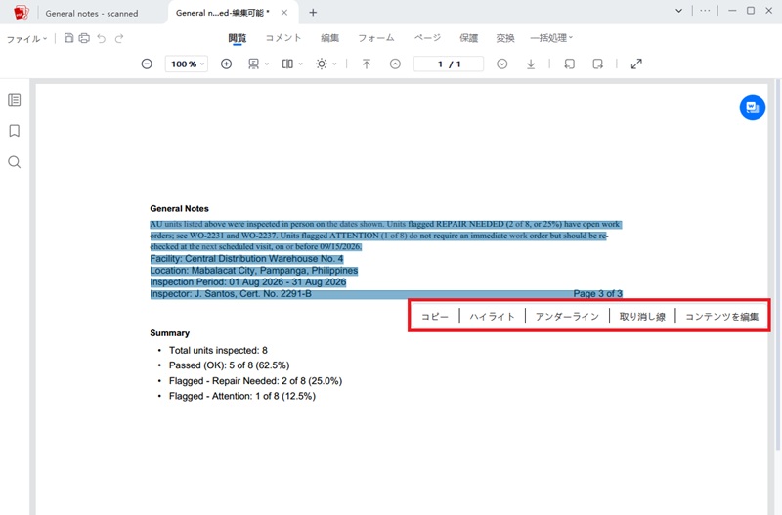Screen dimensions: 782x515
Task: Click the vertical scrollbar on right edge
Action: click(778, 264)
